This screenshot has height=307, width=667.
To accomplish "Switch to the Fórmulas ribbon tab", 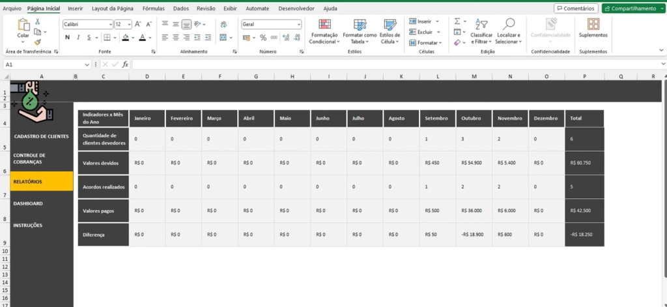I will pyautogui.click(x=154, y=8).
